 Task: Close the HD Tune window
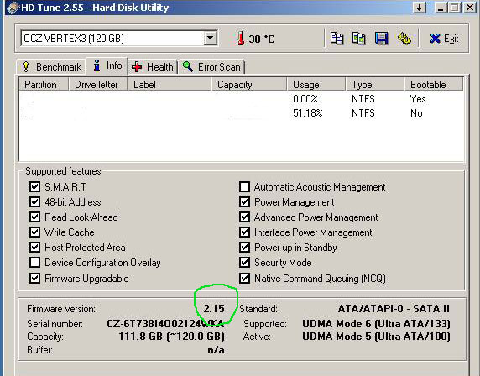pyautogui.click(x=470, y=8)
